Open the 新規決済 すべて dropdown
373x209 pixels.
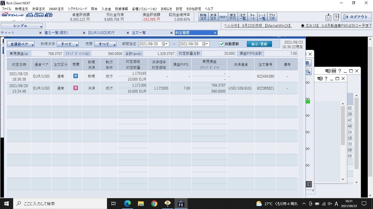coord(68,44)
